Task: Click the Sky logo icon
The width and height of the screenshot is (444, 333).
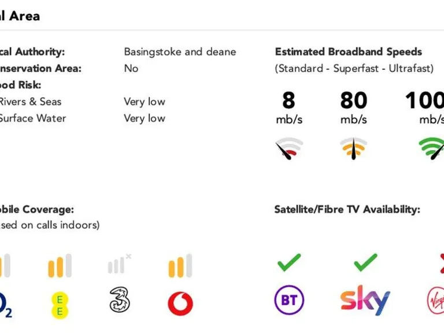Action: click(x=365, y=300)
